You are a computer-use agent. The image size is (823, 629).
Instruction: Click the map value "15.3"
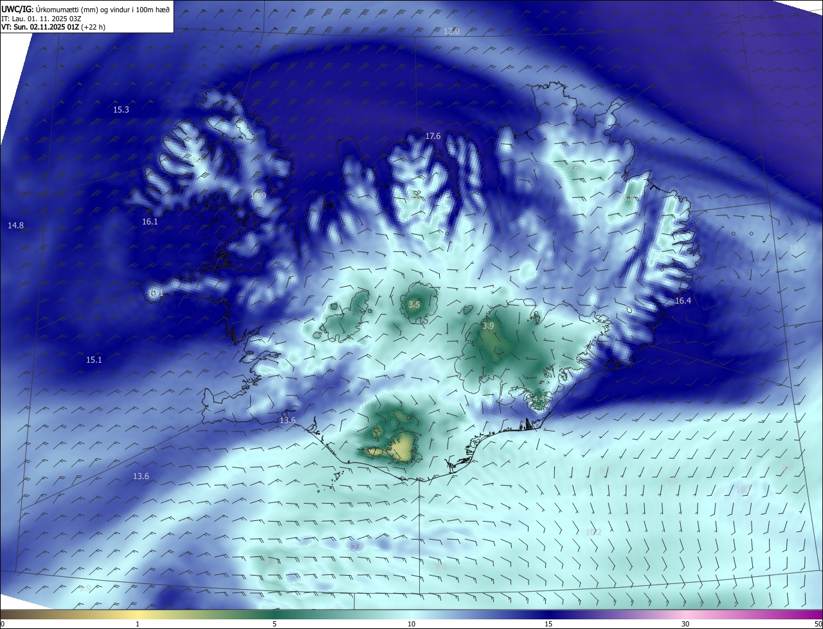121,110
